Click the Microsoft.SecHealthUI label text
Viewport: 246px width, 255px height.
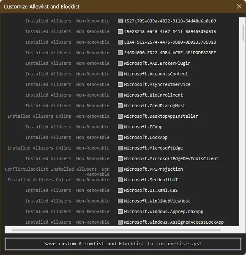[151, 180]
